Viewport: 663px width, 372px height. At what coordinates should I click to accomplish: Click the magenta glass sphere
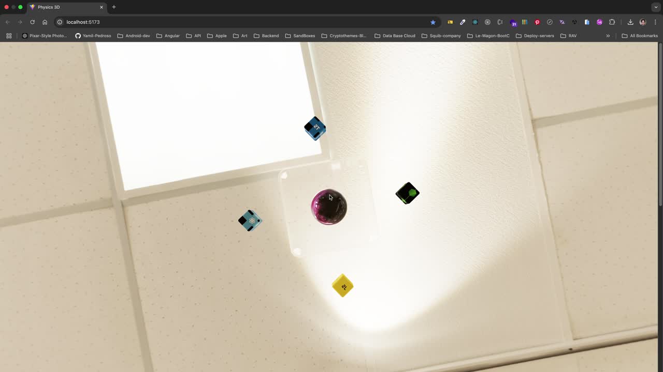tap(329, 207)
